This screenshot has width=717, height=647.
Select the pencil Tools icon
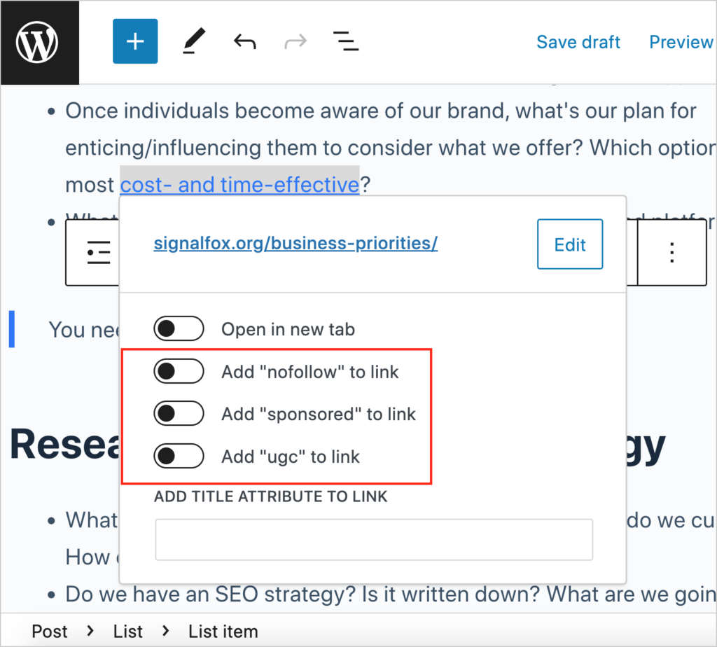coord(190,42)
